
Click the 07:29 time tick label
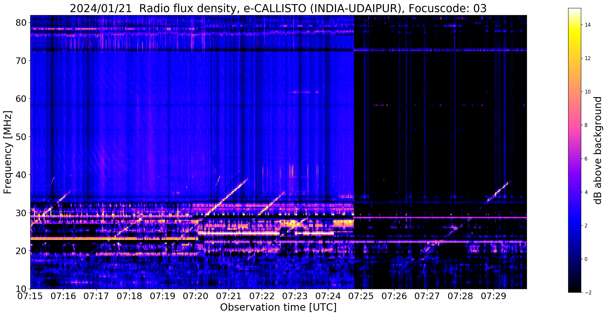click(493, 296)
